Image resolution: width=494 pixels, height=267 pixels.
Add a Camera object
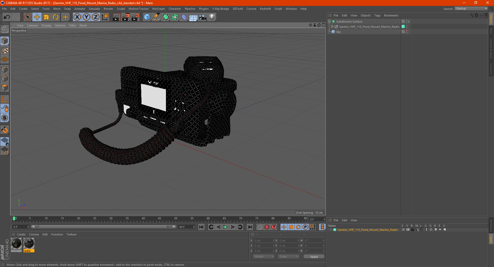[x=203, y=17]
